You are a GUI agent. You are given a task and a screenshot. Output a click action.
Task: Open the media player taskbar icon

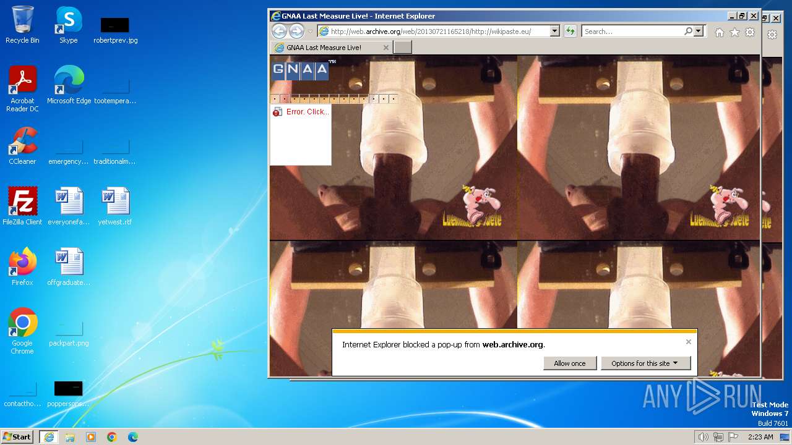pyautogui.click(x=91, y=437)
